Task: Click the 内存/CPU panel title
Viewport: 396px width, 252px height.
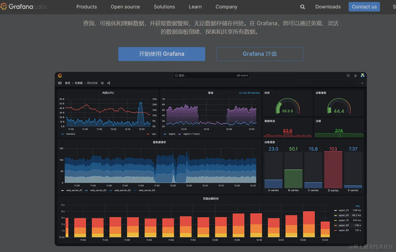Action: click(108, 93)
